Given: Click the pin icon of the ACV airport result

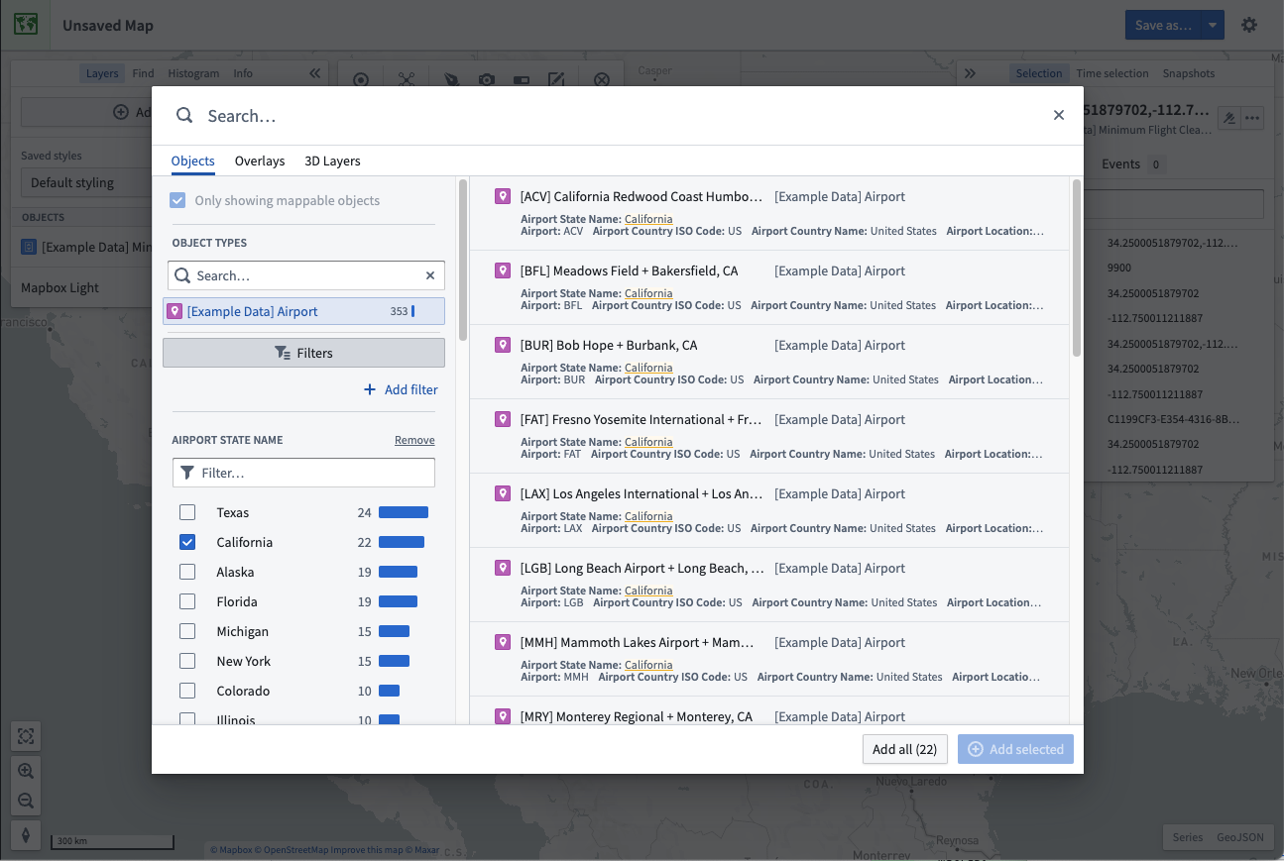Looking at the screenshot, I should (x=503, y=196).
